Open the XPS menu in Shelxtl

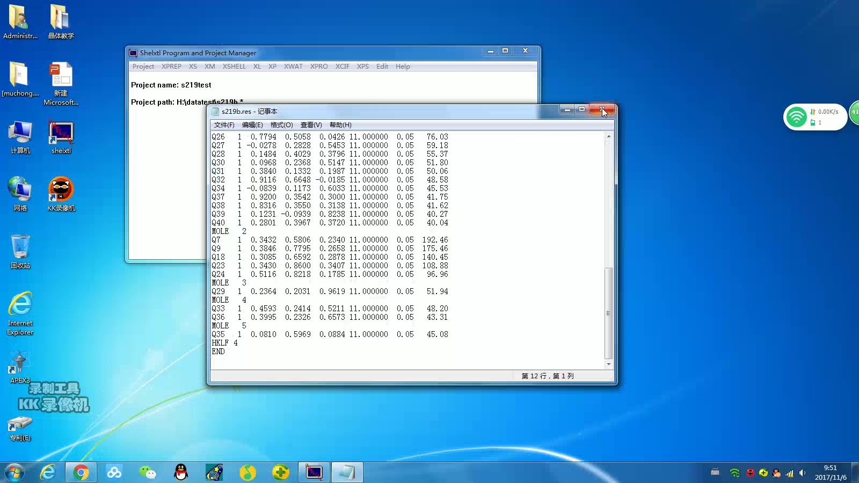(x=363, y=67)
